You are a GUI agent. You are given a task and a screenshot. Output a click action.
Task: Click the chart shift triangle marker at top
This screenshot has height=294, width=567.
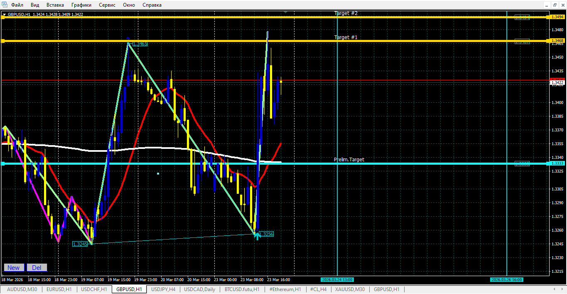click(285, 12)
